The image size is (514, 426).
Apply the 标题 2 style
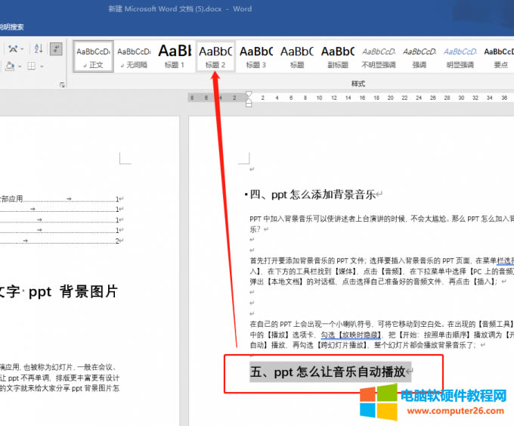click(x=215, y=57)
